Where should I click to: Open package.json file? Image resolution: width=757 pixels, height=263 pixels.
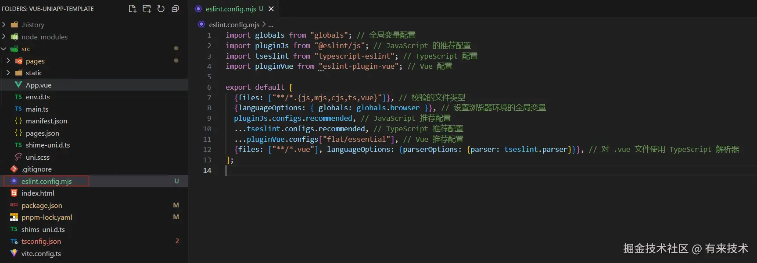pyautogui.click(x=42, y=205)
